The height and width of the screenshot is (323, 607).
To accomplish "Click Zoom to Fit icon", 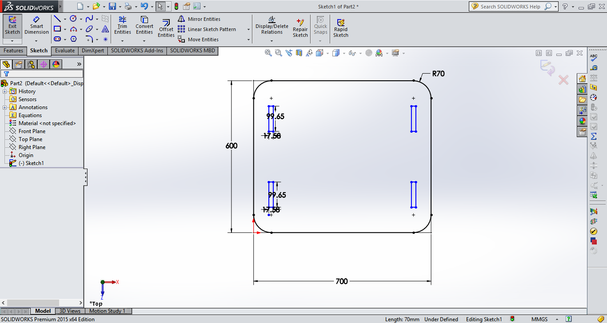I will coord(268,53).
